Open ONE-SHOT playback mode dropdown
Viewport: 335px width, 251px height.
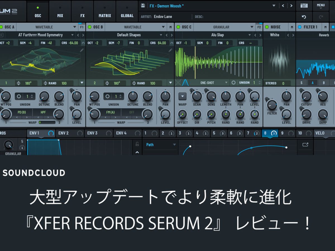tap(209, 83)
